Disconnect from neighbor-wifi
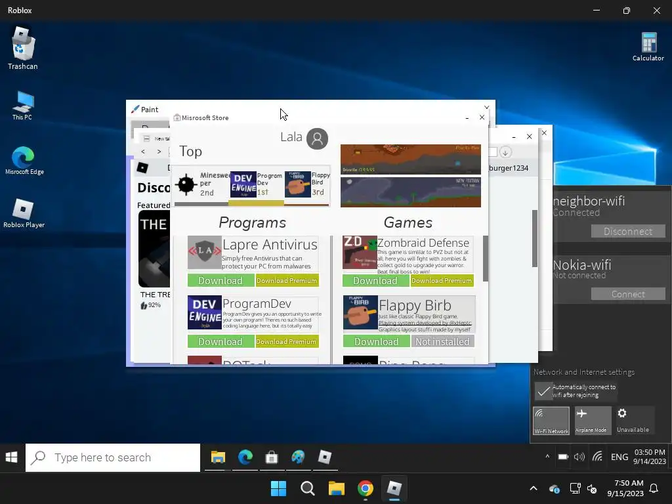 628,232
